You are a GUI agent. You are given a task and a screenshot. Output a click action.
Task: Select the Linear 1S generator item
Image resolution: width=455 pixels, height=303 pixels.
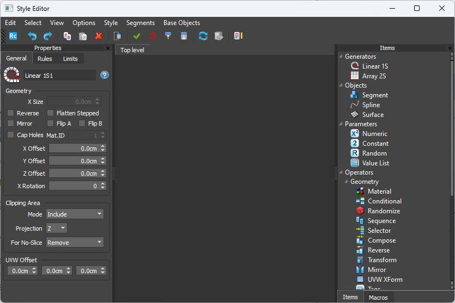coord(374,66)
